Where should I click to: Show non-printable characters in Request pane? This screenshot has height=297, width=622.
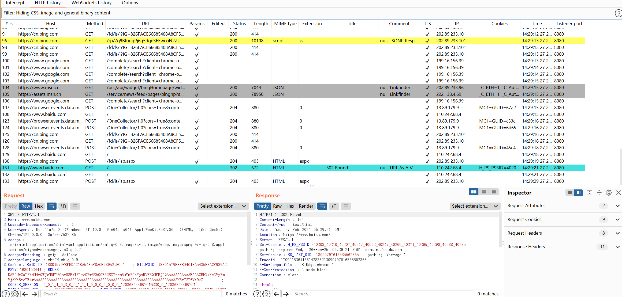(x=63, y=206)
